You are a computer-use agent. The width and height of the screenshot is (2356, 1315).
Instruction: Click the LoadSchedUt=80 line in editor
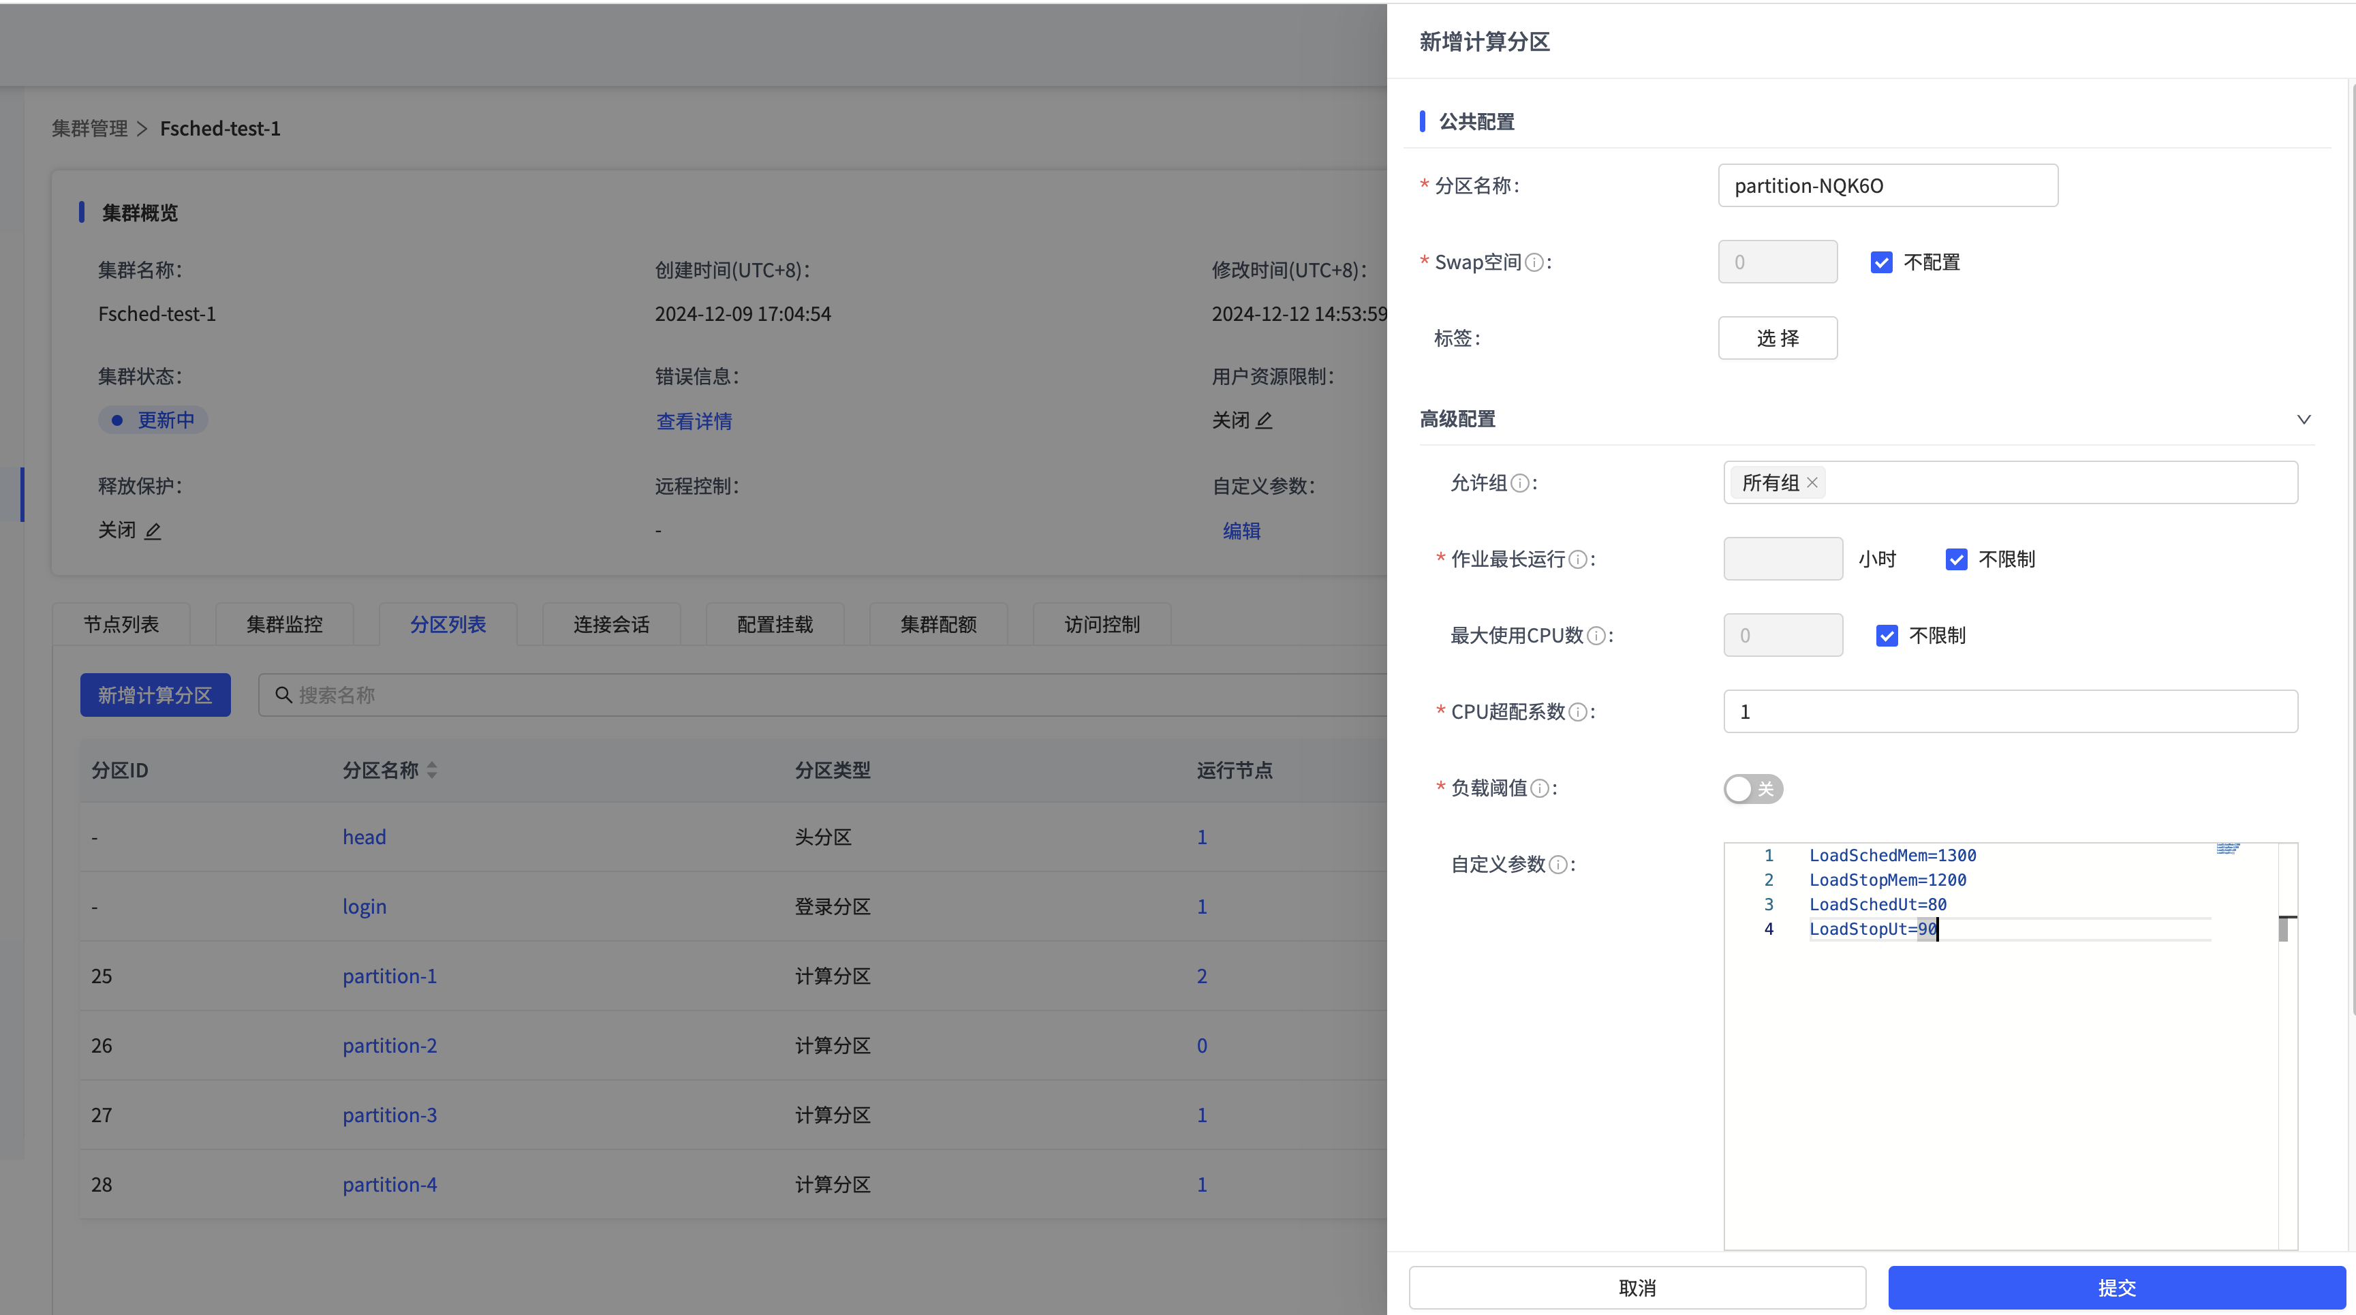(x=1878, y=904)
